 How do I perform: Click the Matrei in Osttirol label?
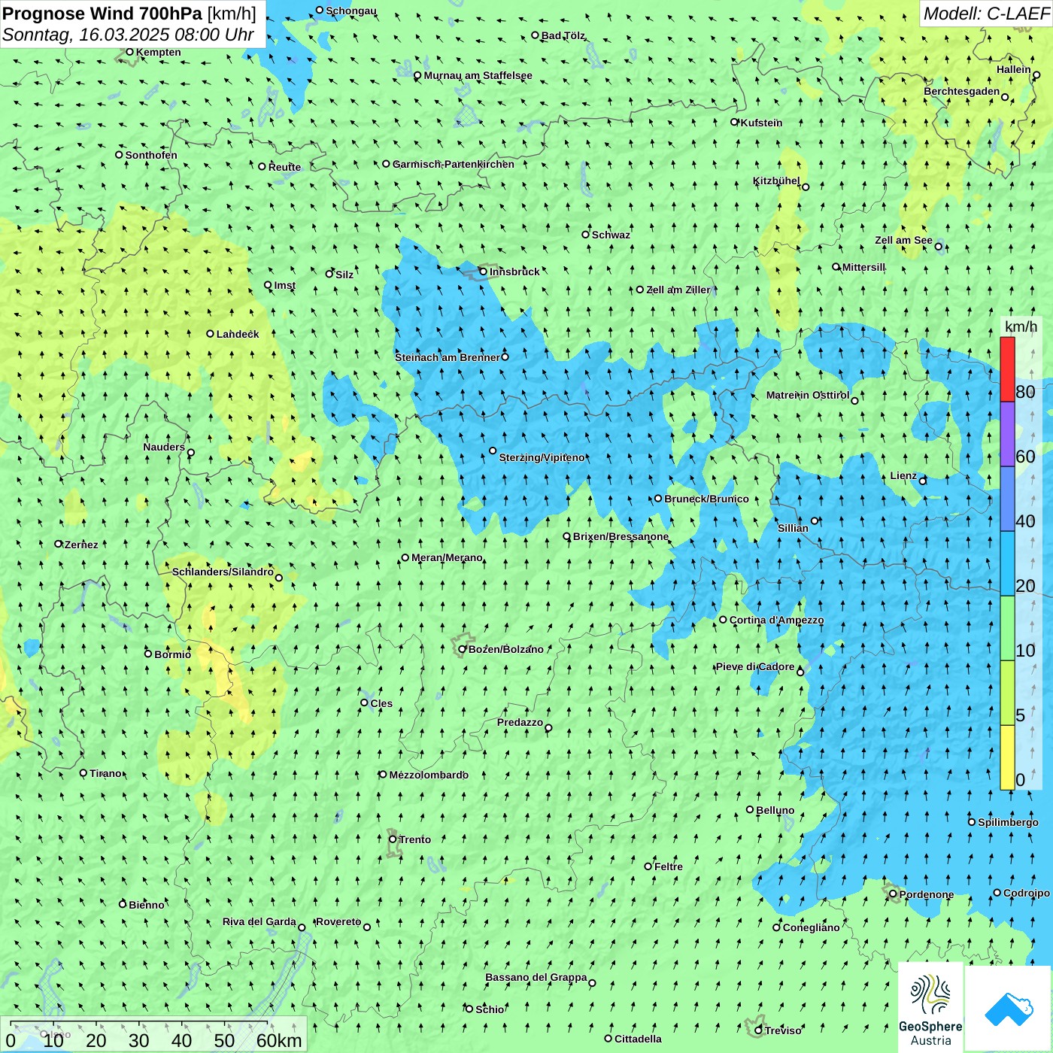pyautogui.click(x=808, y=395)
